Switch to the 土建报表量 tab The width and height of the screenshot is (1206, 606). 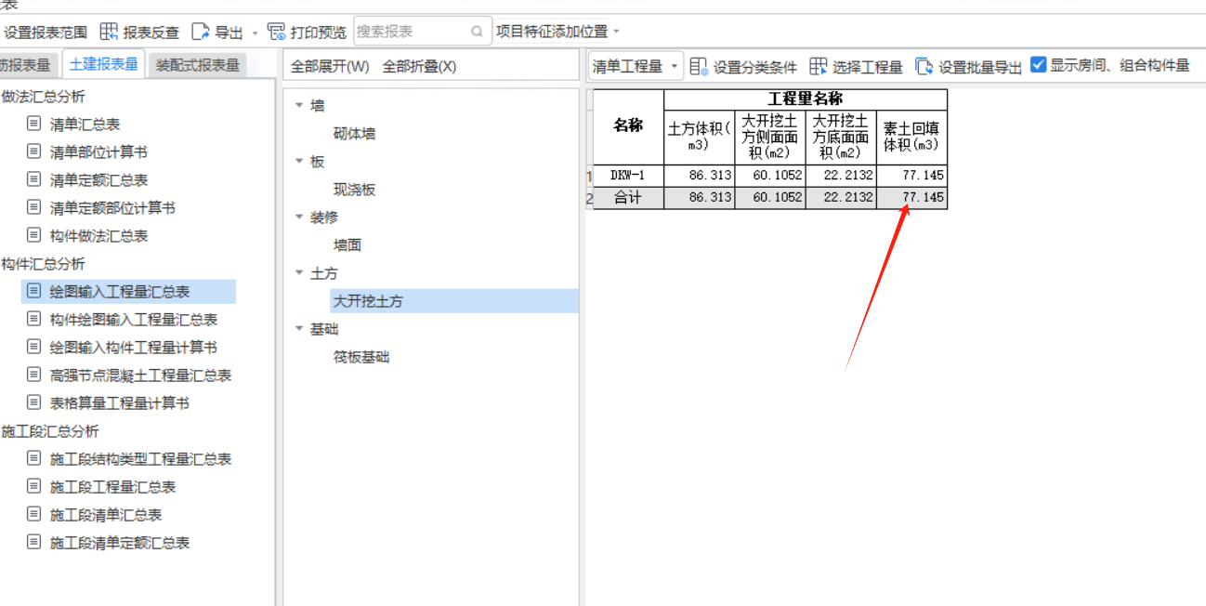point(102,65)
